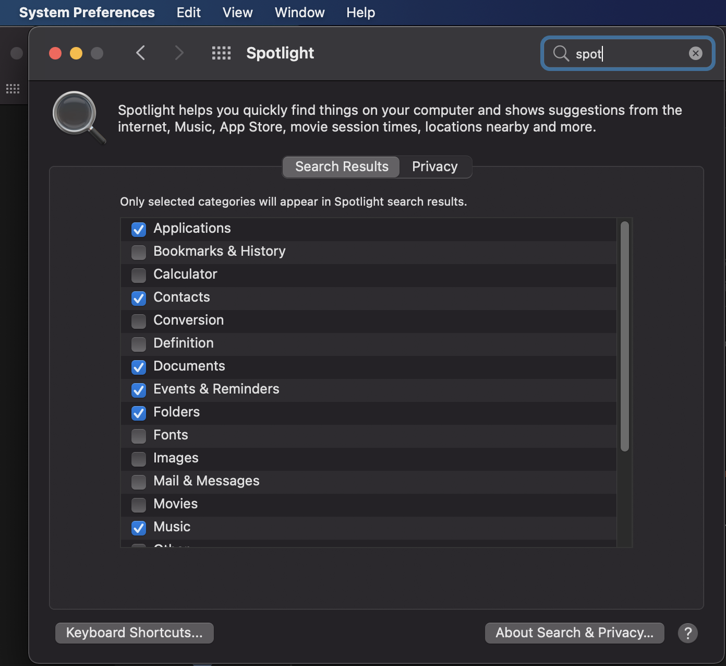Open About Search & Privacy info
726x666 pixels.
[x=575, y=633]
